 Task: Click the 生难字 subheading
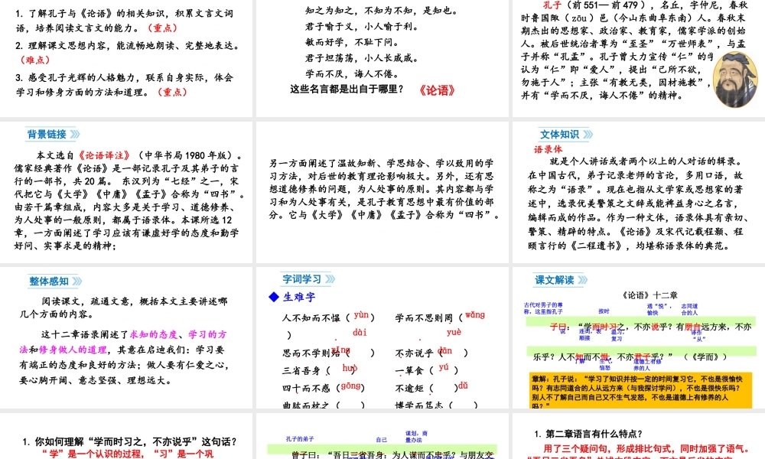299,297
